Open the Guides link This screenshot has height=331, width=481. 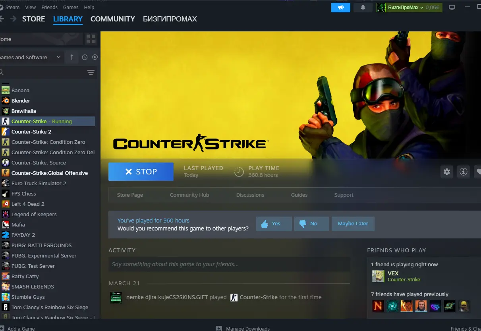tap(299, 195)
